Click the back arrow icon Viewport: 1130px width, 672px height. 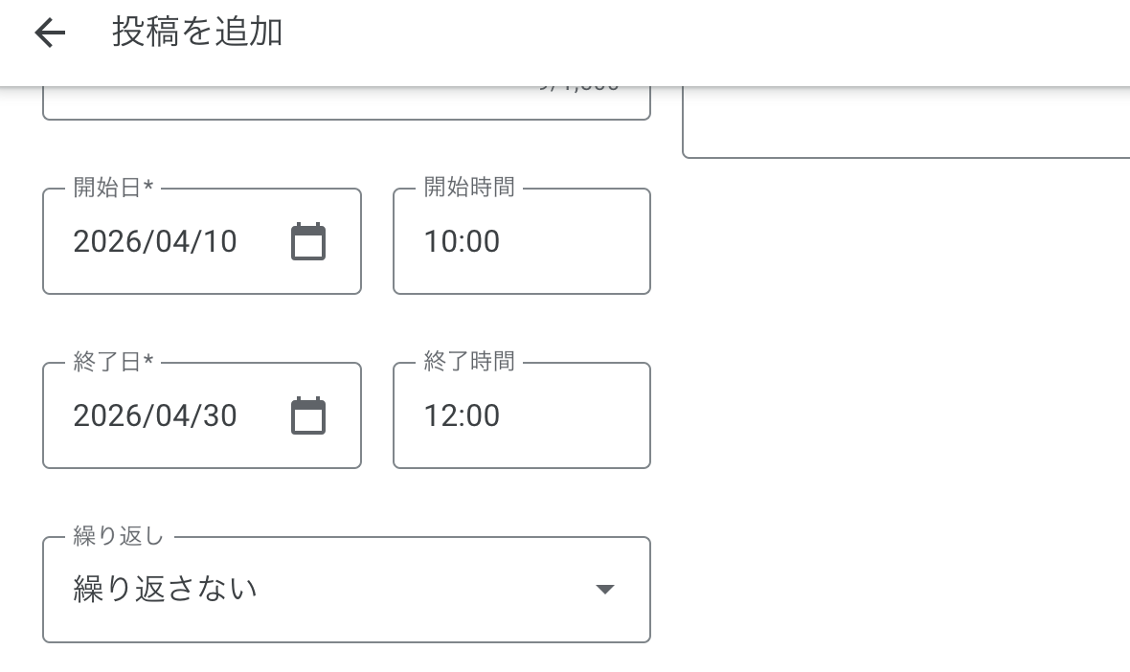click(x=50, y=34)
